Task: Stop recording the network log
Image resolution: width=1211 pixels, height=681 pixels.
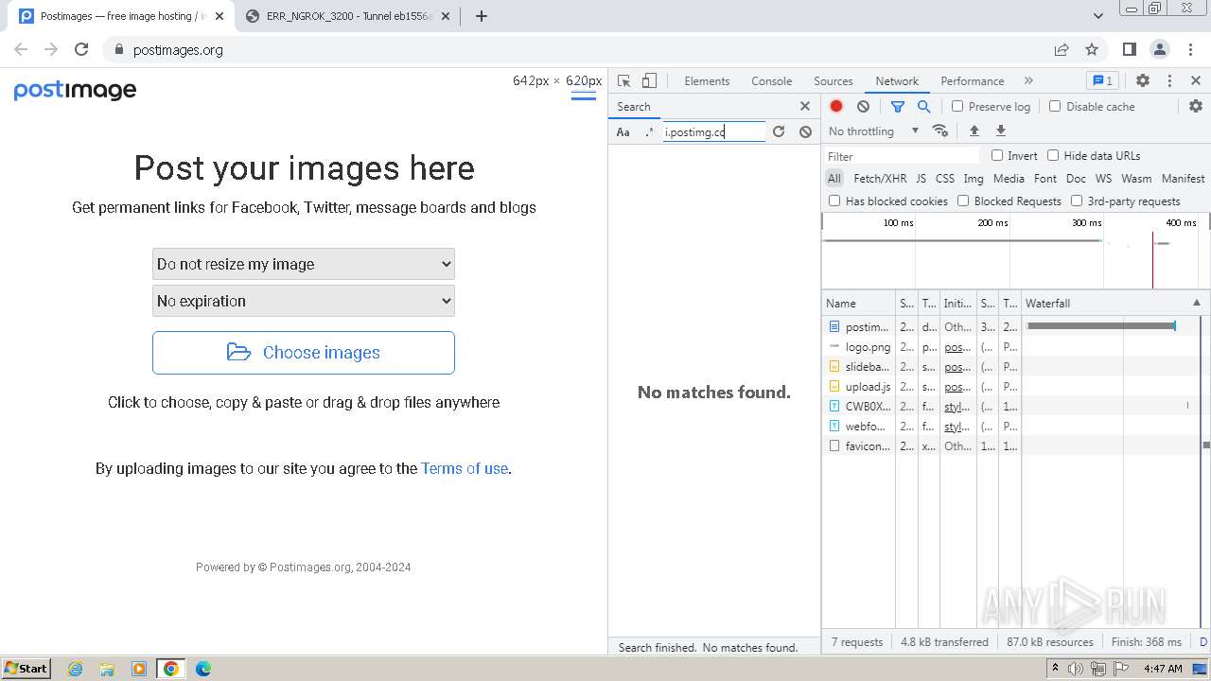Action: pyautogui.click(x=836, y=107)
